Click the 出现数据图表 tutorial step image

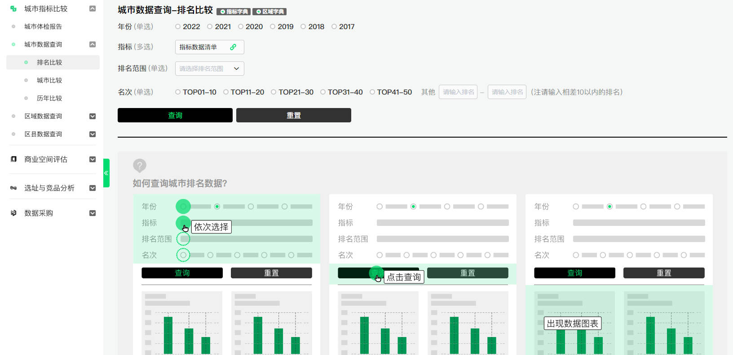click(619, 274)
